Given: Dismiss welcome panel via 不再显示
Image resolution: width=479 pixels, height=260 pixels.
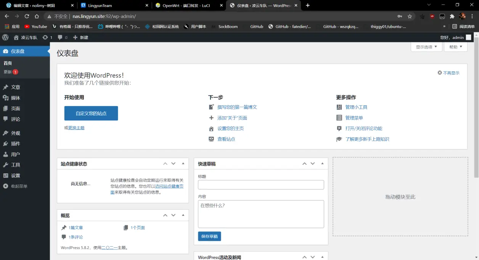Looking at the screenshot, I should [x=448, y=73].
